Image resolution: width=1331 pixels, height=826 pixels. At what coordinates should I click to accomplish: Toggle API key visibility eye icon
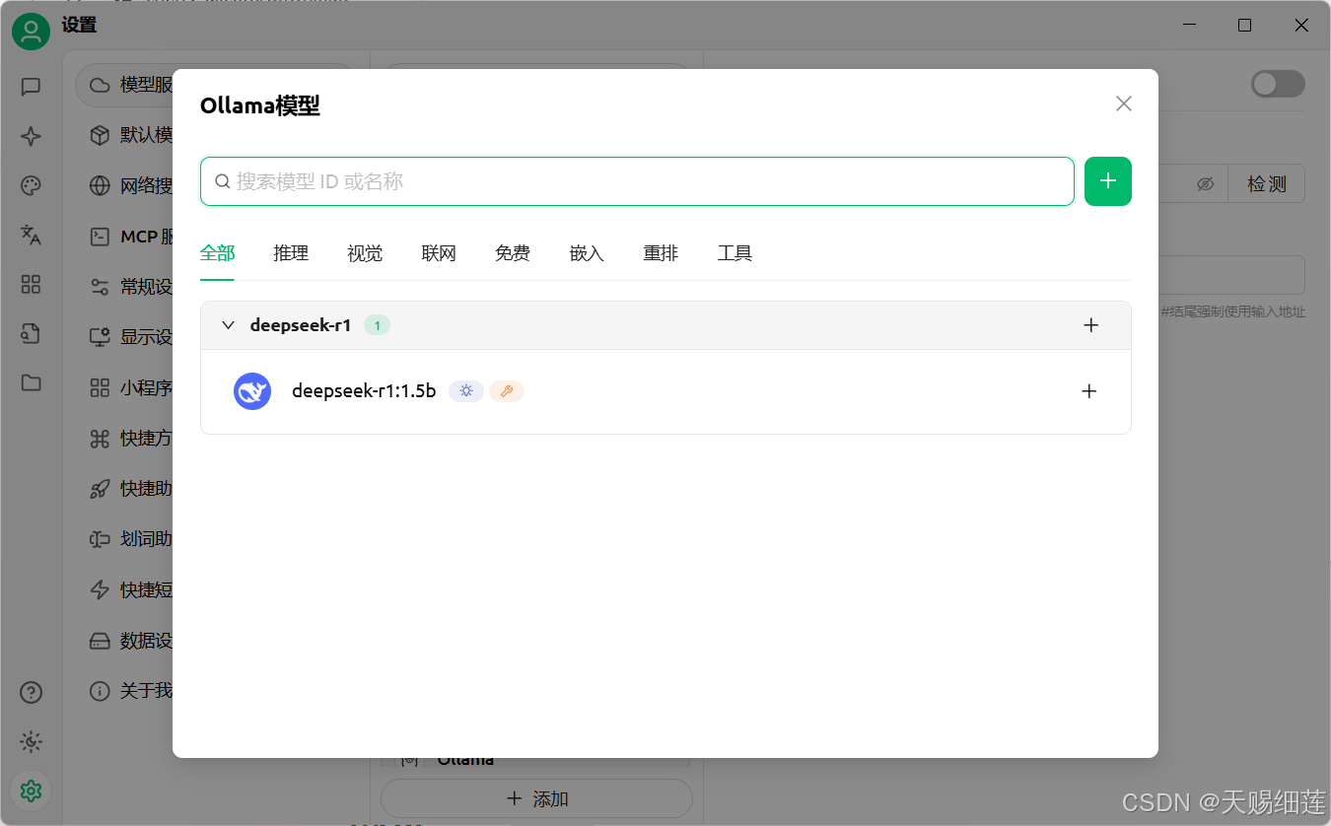tap(1205, 184)
